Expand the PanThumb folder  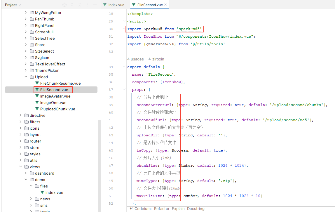[x=26, y=19]
